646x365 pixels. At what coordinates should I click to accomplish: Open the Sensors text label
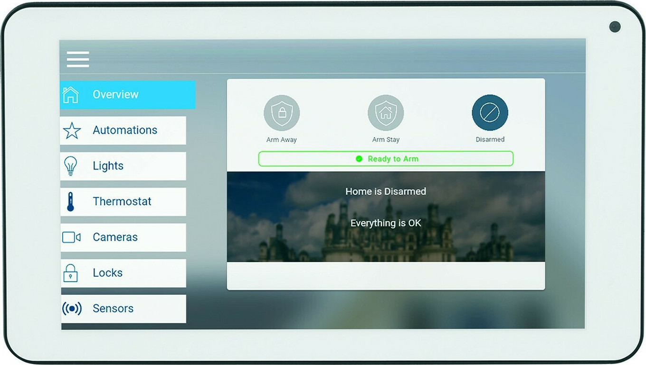(x=113, y=309)
